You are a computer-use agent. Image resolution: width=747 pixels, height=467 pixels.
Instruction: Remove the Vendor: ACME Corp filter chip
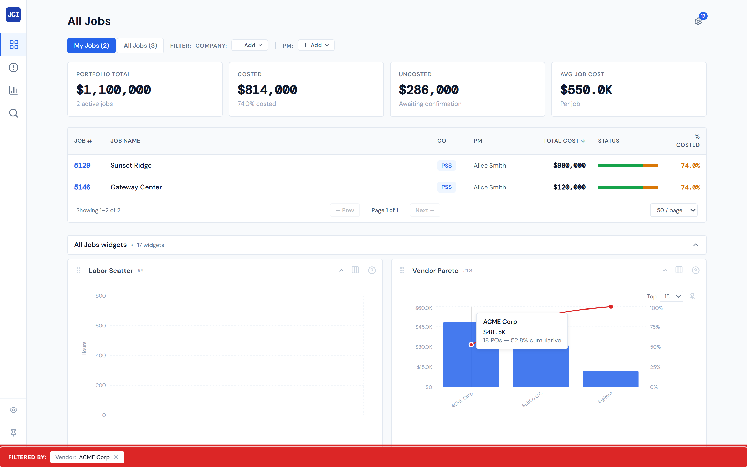tap(116, 457)
